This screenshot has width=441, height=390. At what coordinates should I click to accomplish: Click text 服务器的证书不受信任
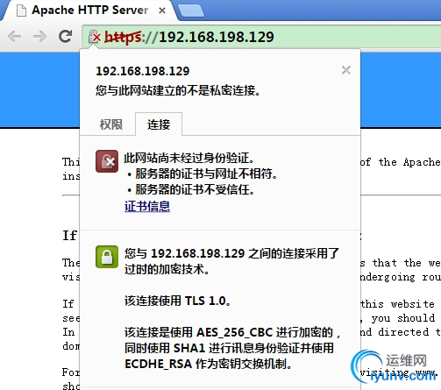(195, 189)
